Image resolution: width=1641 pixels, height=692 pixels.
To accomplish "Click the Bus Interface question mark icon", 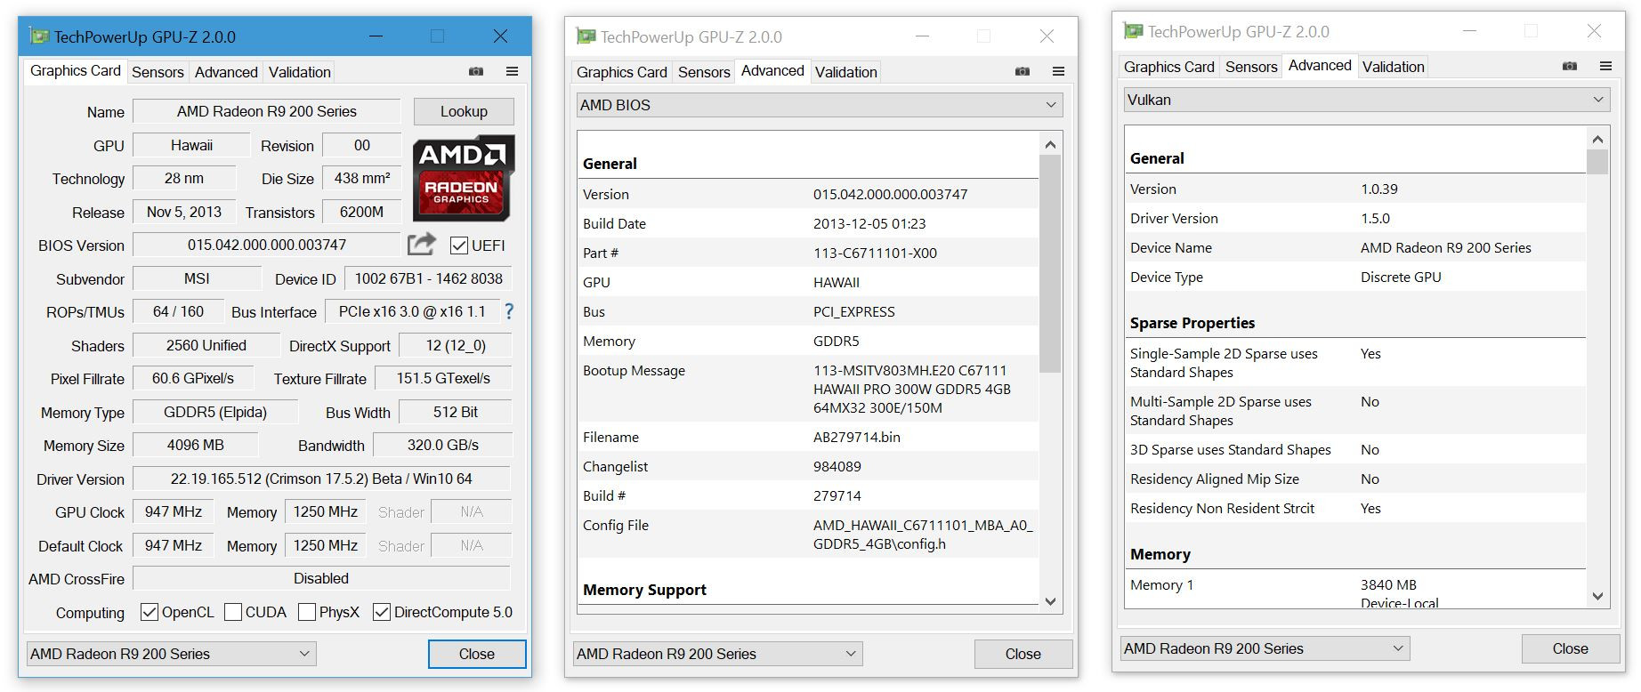I will (x=509, y=311).
